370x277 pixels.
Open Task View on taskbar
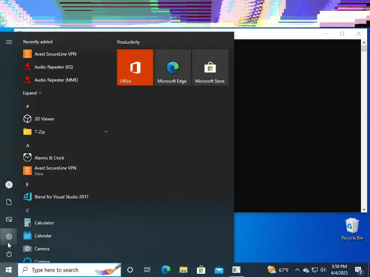[x=147, y=270]
